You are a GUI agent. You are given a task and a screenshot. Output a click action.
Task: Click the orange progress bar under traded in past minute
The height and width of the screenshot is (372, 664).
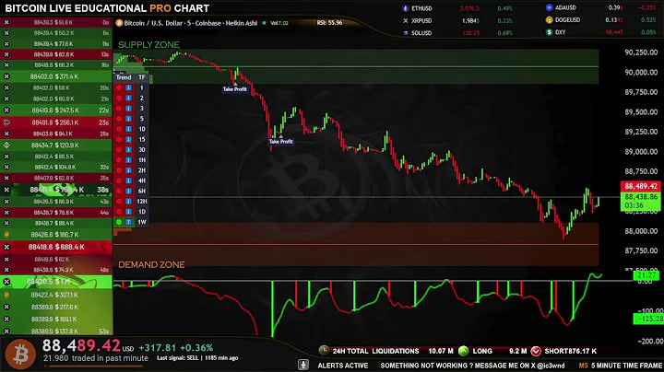click(x=94, y=366)
